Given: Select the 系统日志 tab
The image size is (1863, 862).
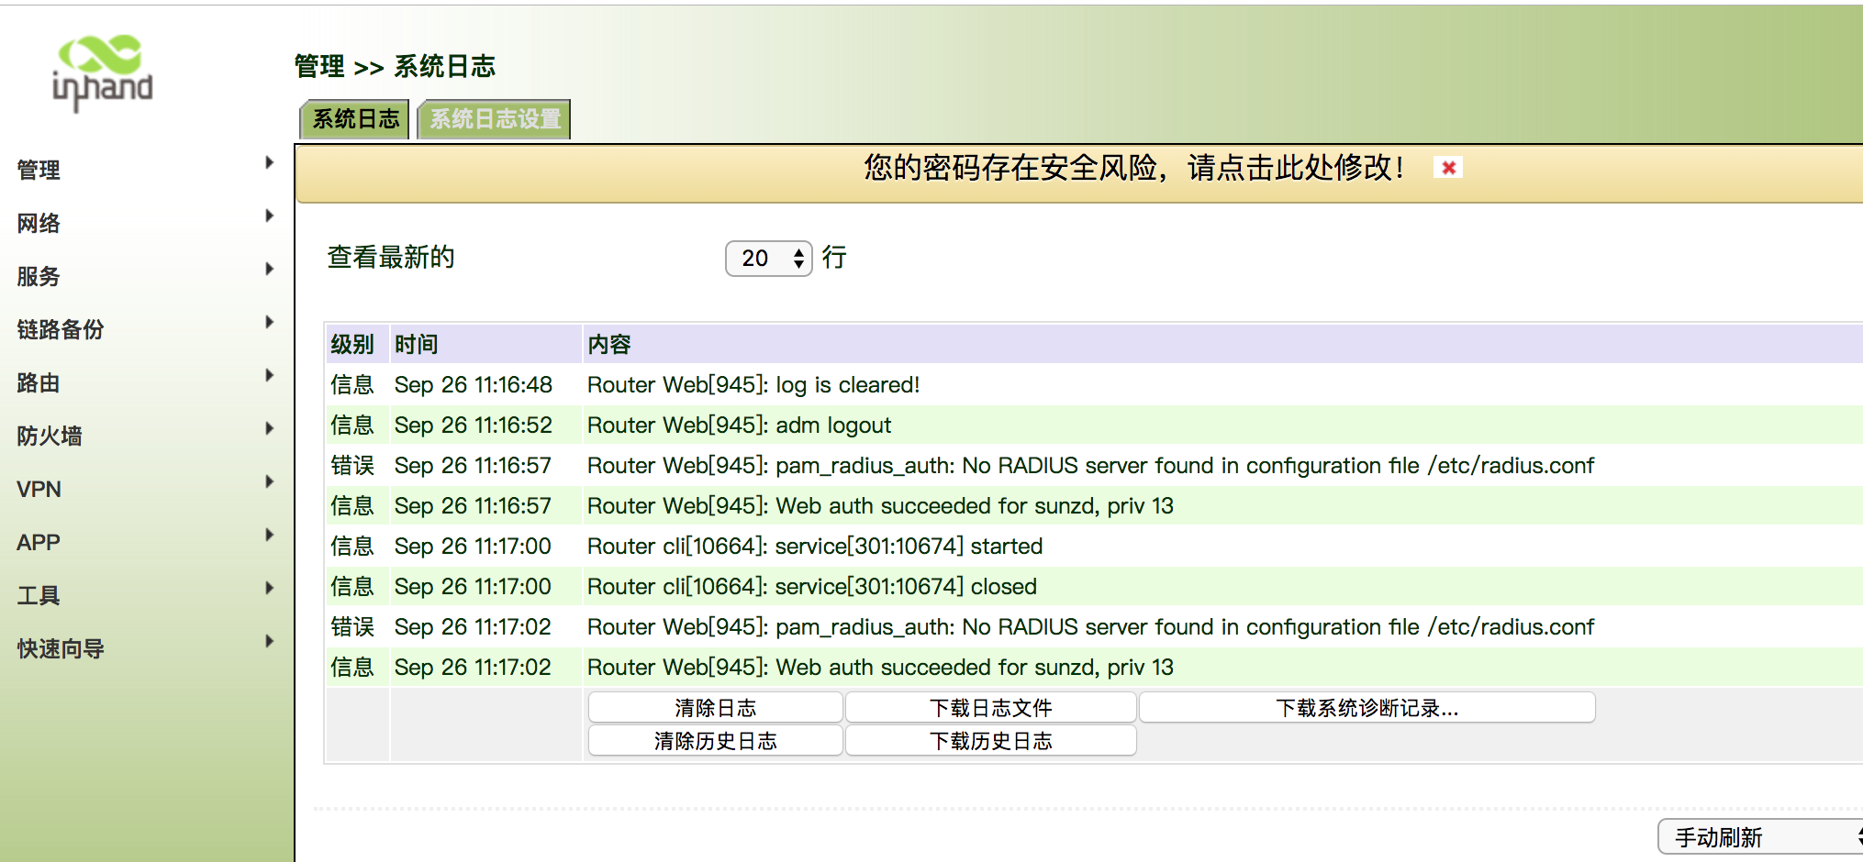Looking at the screenshot, I should point(355,119).
